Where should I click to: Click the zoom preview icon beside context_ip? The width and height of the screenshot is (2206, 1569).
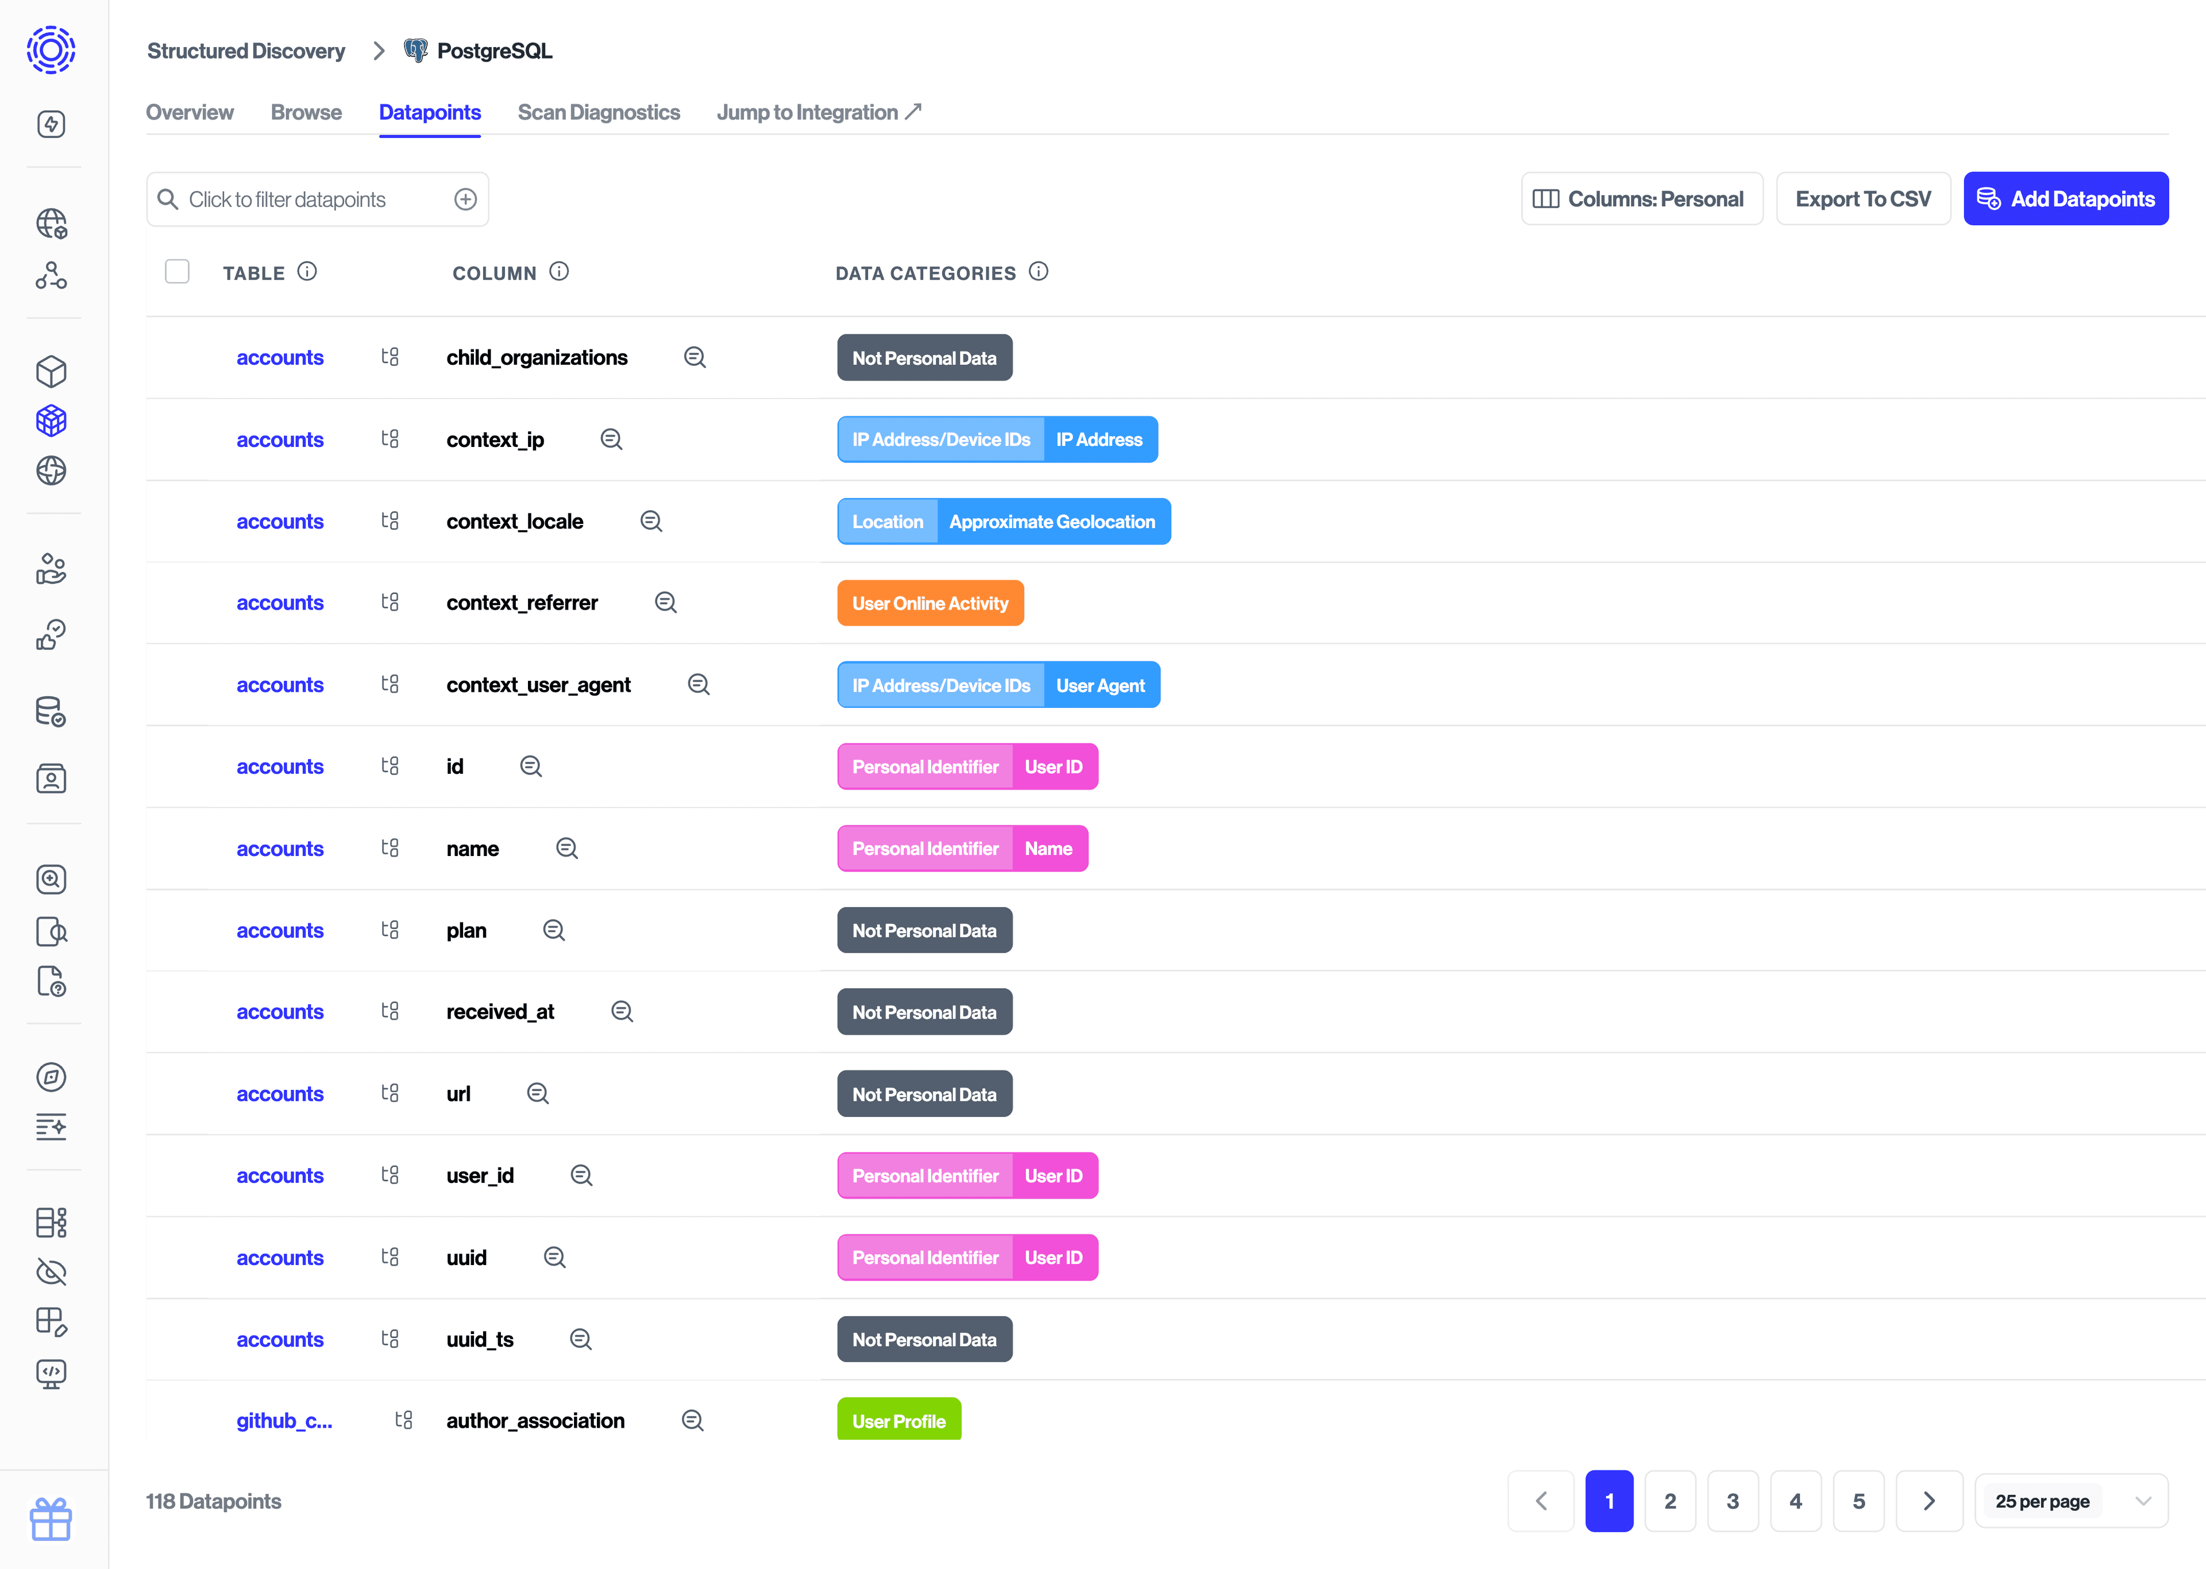(611, 440)
